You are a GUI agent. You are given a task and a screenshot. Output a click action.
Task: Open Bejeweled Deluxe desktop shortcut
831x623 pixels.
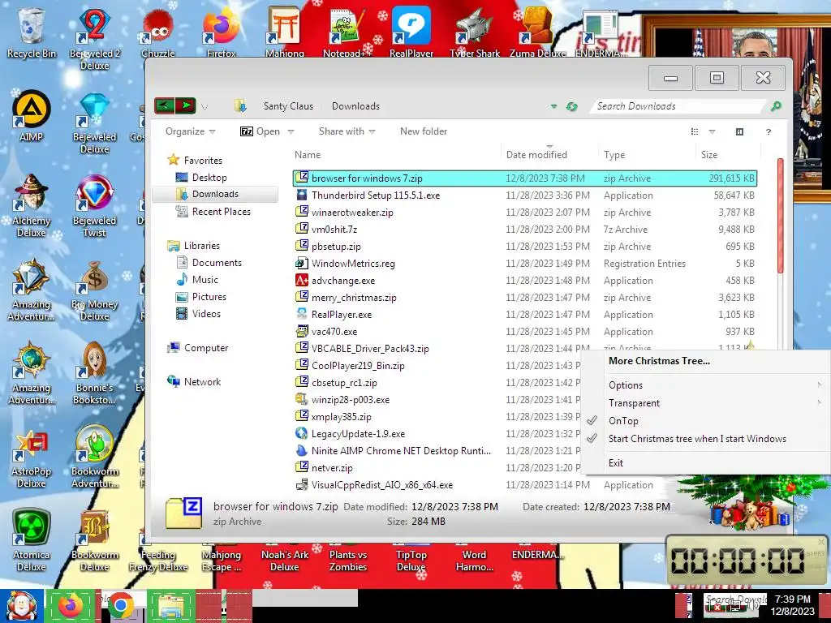click(94, 123)
